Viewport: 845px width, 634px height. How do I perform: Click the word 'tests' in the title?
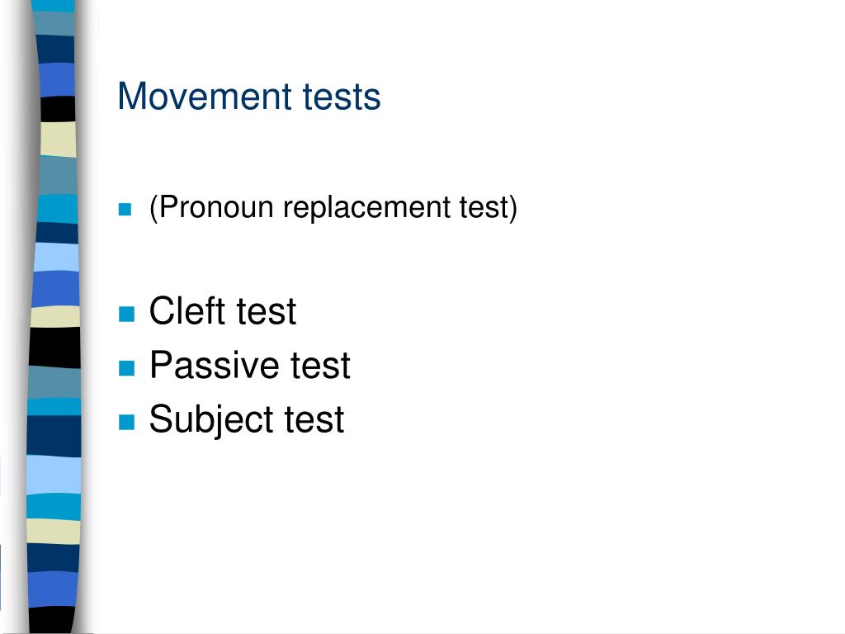coord(342,97)
